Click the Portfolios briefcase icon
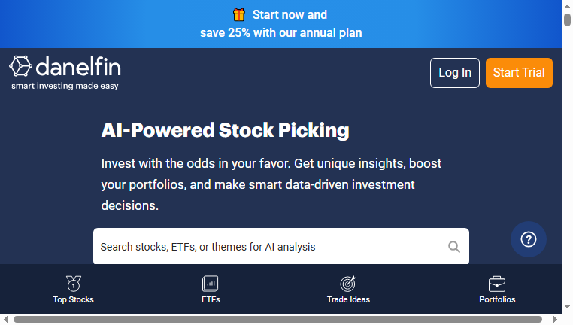This screenshot has width=573, height=325. (x=497, y=284)
